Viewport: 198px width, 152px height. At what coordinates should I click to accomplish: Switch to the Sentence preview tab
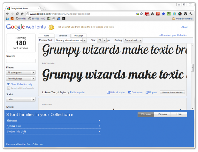[63, 35]
